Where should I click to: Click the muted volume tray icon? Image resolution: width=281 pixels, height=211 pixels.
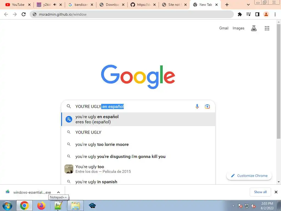point(253,206)
